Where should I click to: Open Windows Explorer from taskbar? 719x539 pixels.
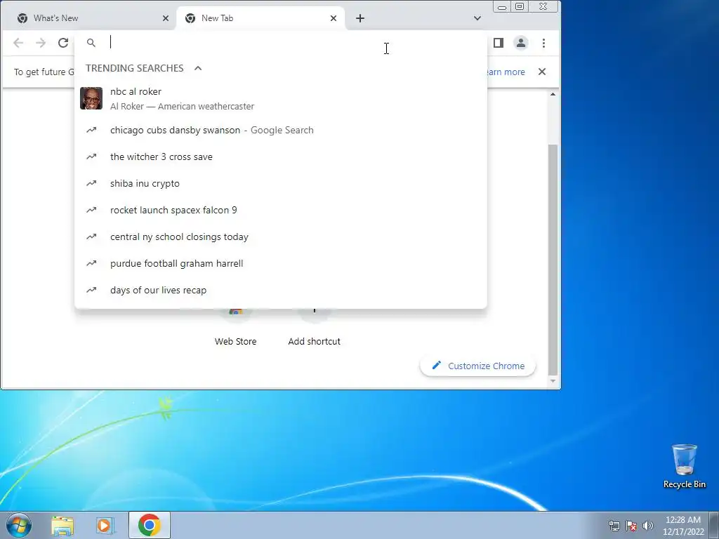tap(62, 525)
